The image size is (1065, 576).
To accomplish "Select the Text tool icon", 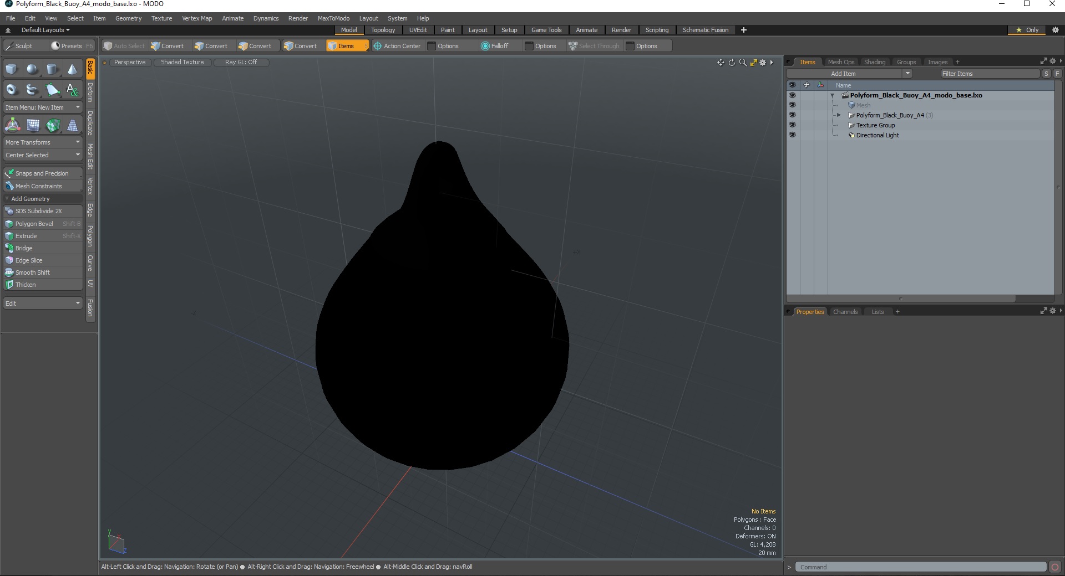I will pos(73,89).
